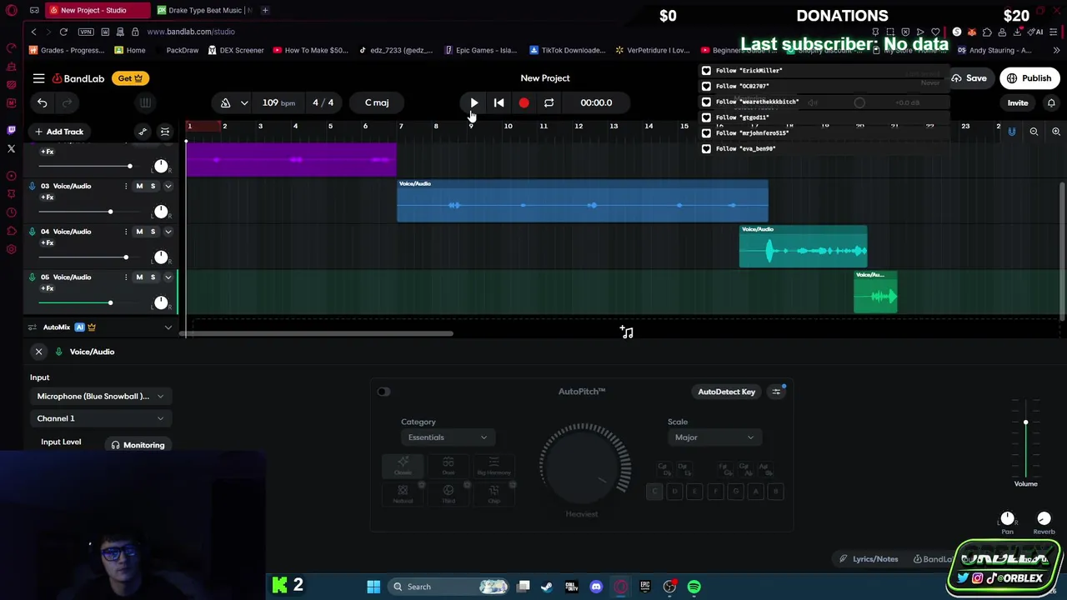Click the Add Track button
Image resolution: width=1067 pixels, height=600 pixels.
point(58,132)
